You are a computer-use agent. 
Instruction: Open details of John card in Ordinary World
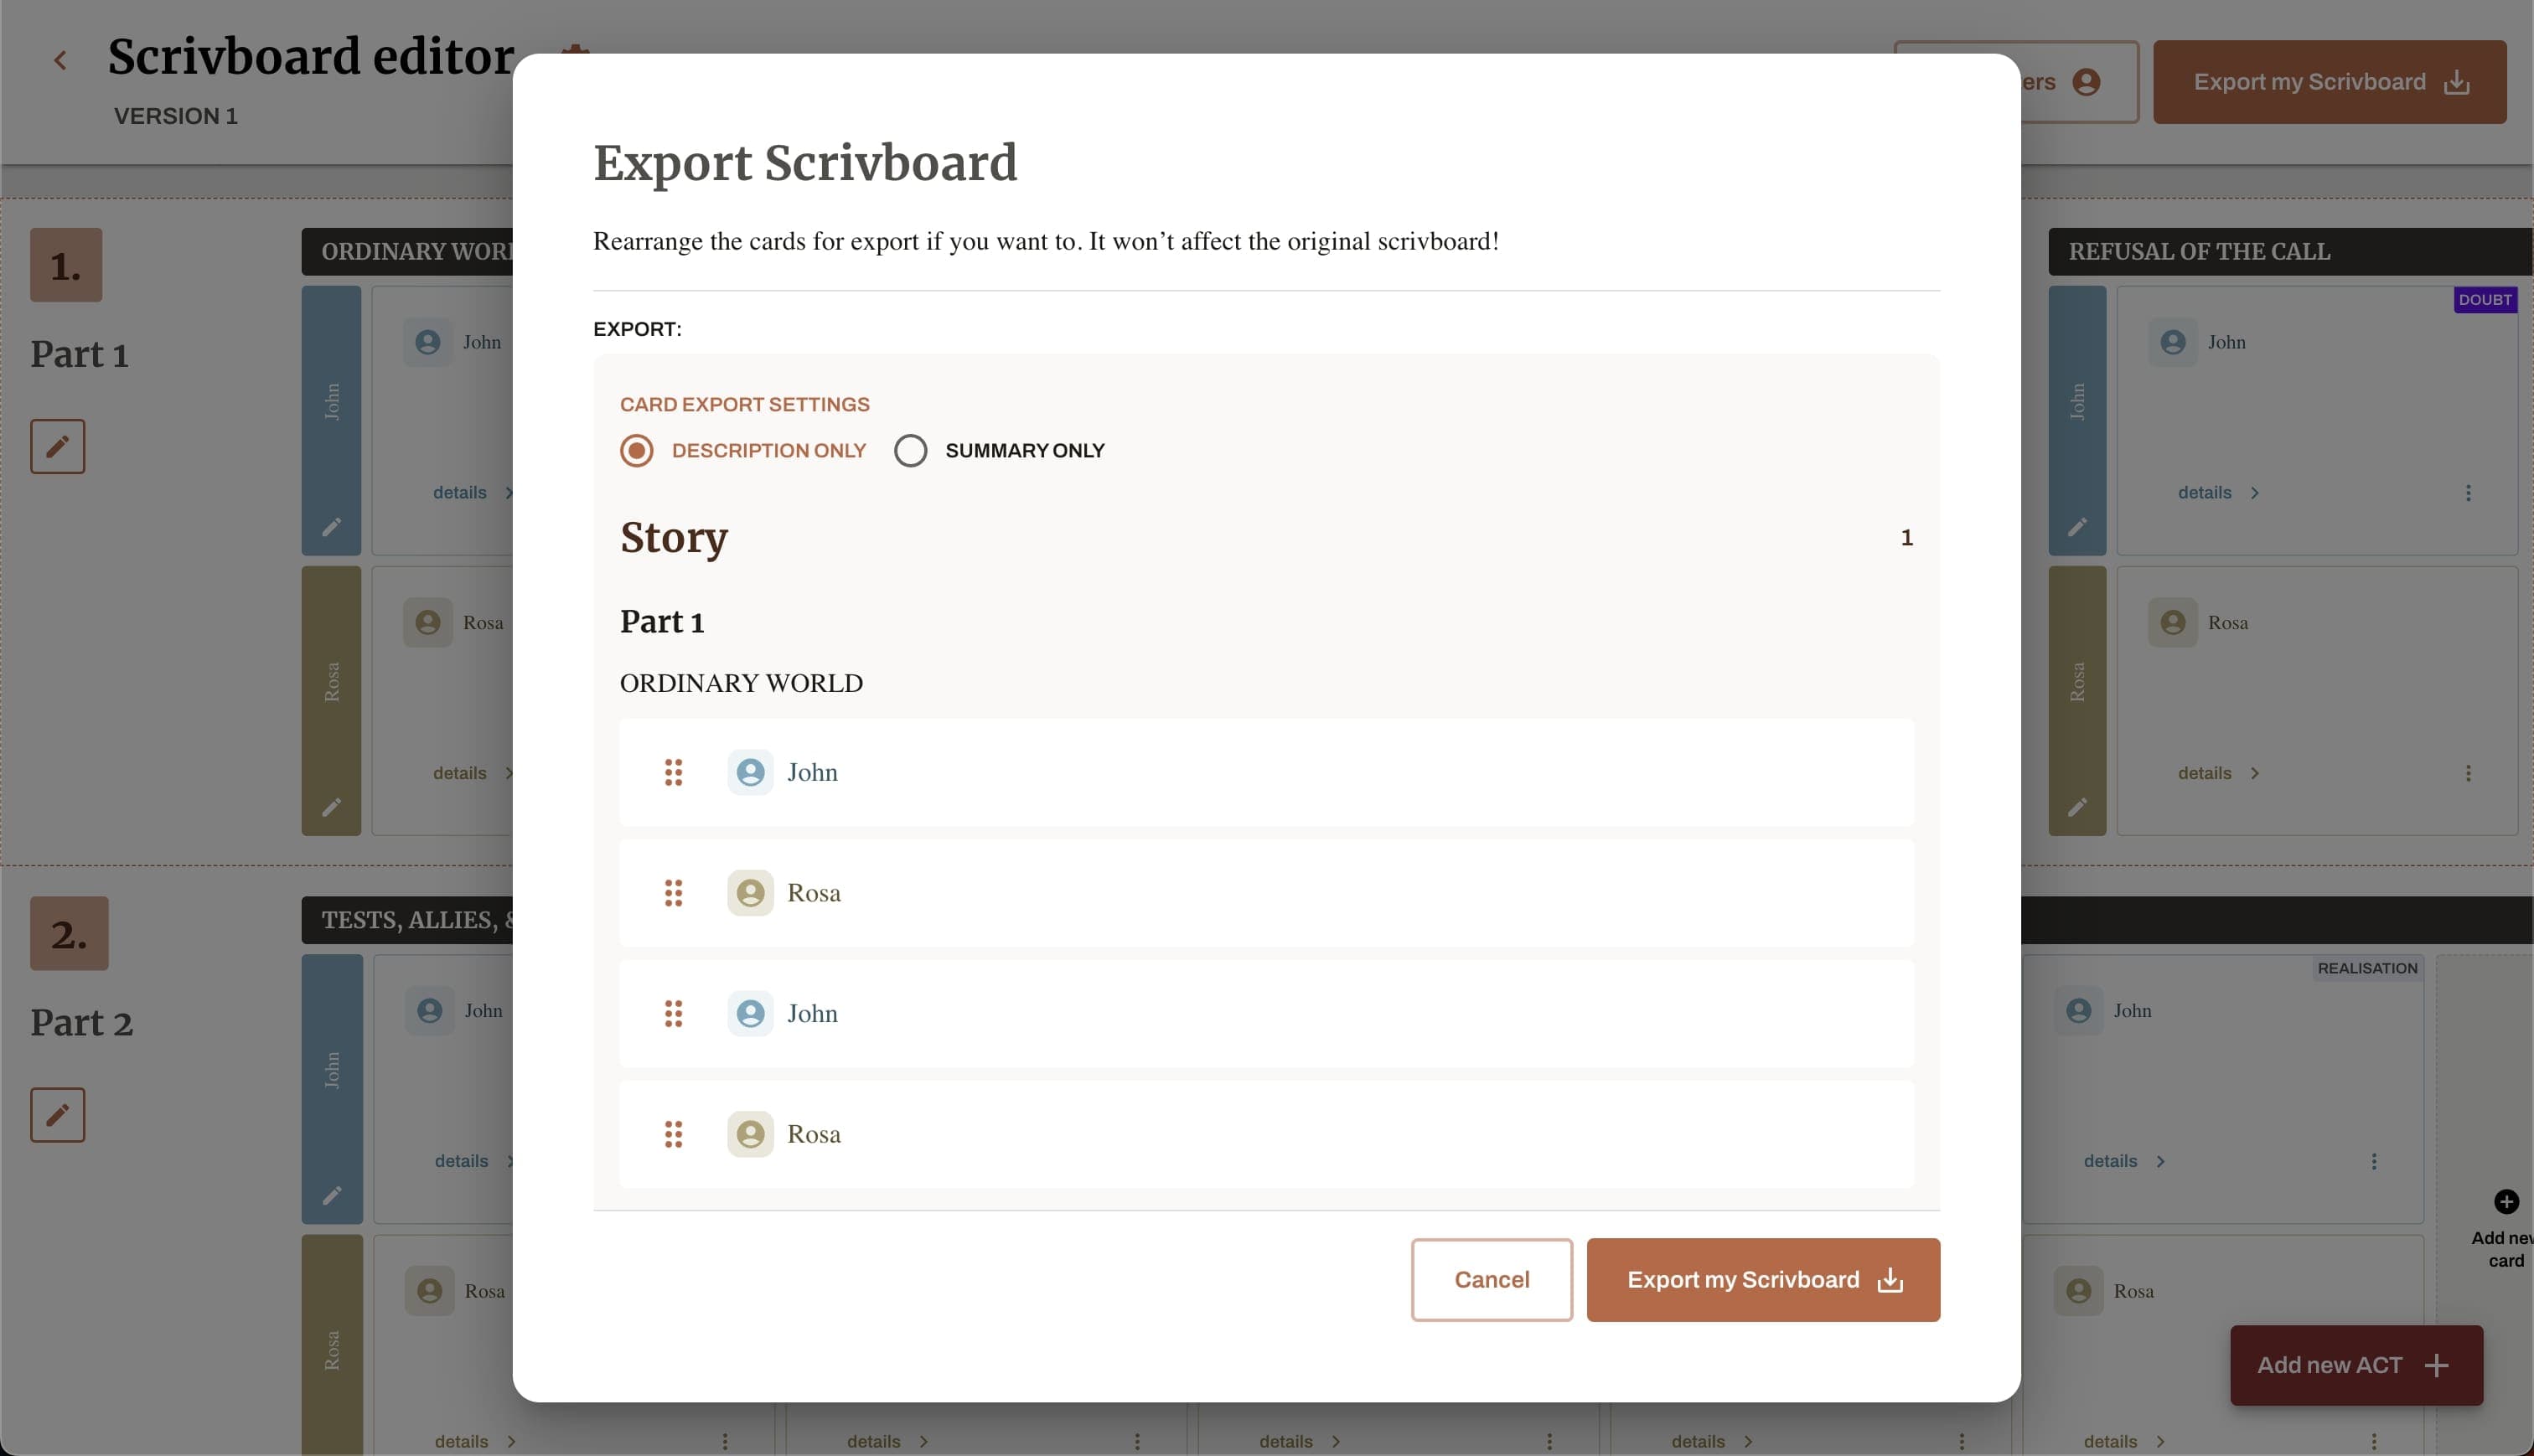[x=472, y=493]
